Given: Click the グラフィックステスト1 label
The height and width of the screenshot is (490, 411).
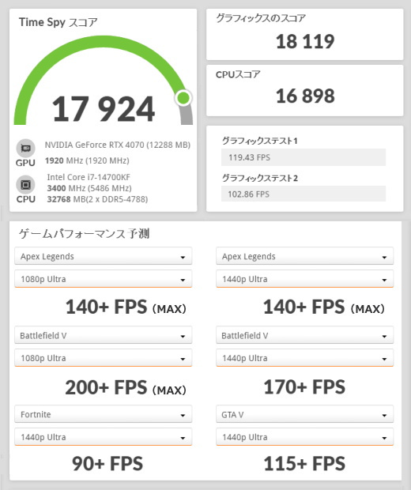Looking at the screenshot, I should tap(259, 141).
